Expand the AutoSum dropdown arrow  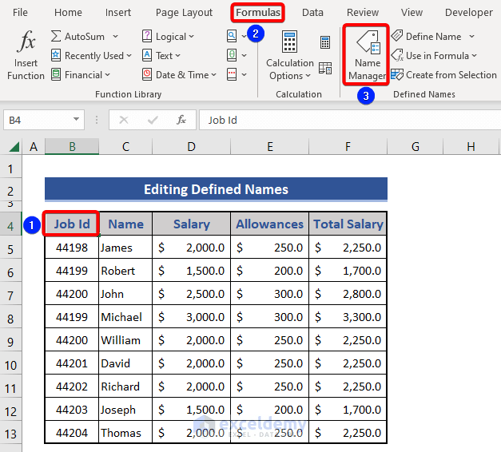click(x=115, y=37)
